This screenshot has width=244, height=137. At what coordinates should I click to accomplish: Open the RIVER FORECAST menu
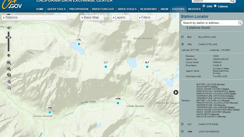coord(103,9)
